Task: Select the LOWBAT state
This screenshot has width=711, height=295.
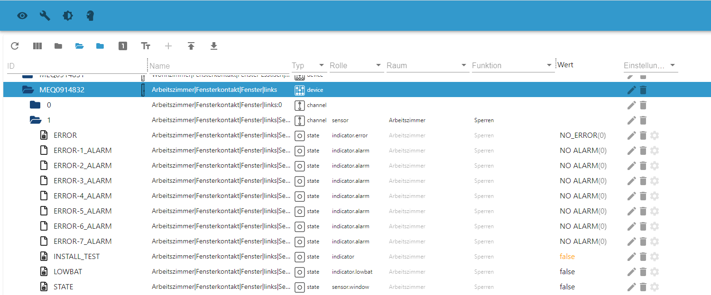Action: pos(68,272)
